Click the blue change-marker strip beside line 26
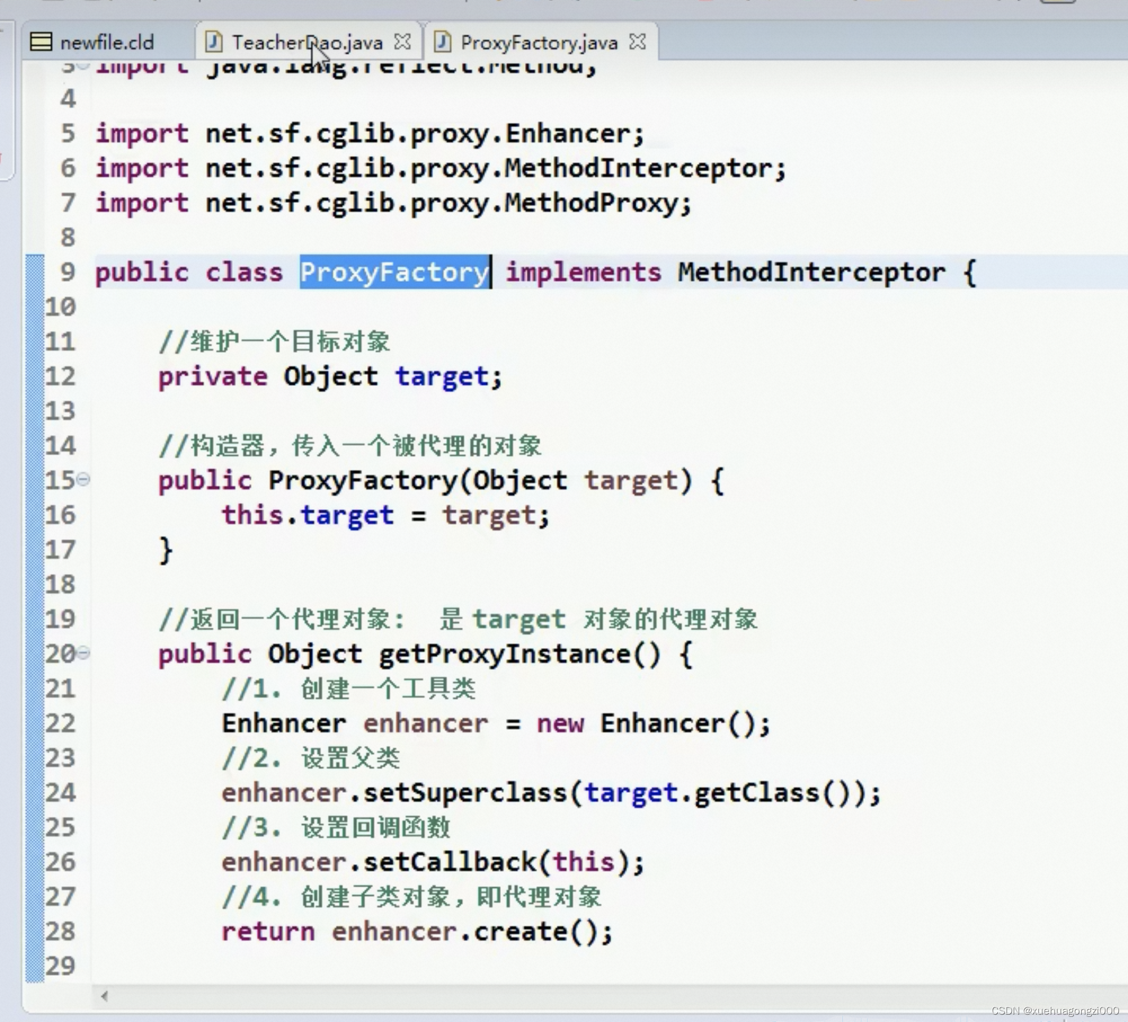Viewport: 1128px width, 1022px height. [x=35, y=862]
